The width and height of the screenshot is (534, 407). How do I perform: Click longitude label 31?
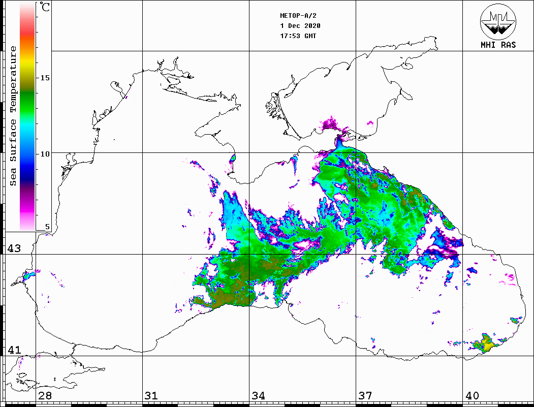(151, 395)
